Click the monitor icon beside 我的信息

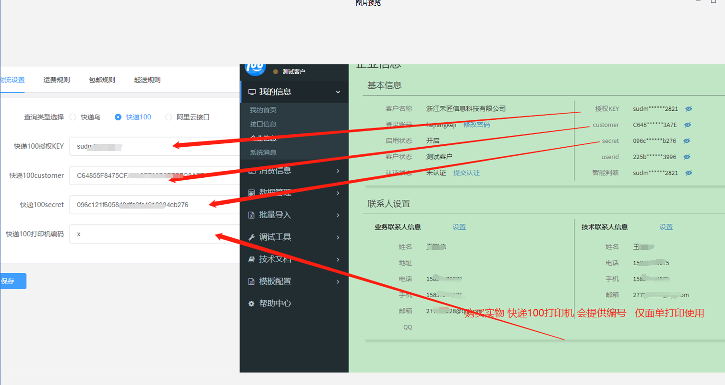click(x=252, y=92)
